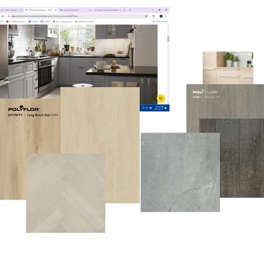The width and height of the screenshot is (264, 264).
Task: Select the light wood cabinet kitchen image
Action: (x=228, y=68)
